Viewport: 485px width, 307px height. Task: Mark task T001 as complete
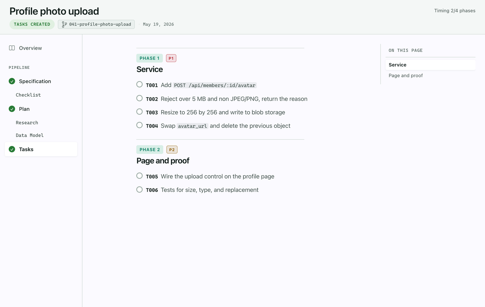tap(139, 84)
